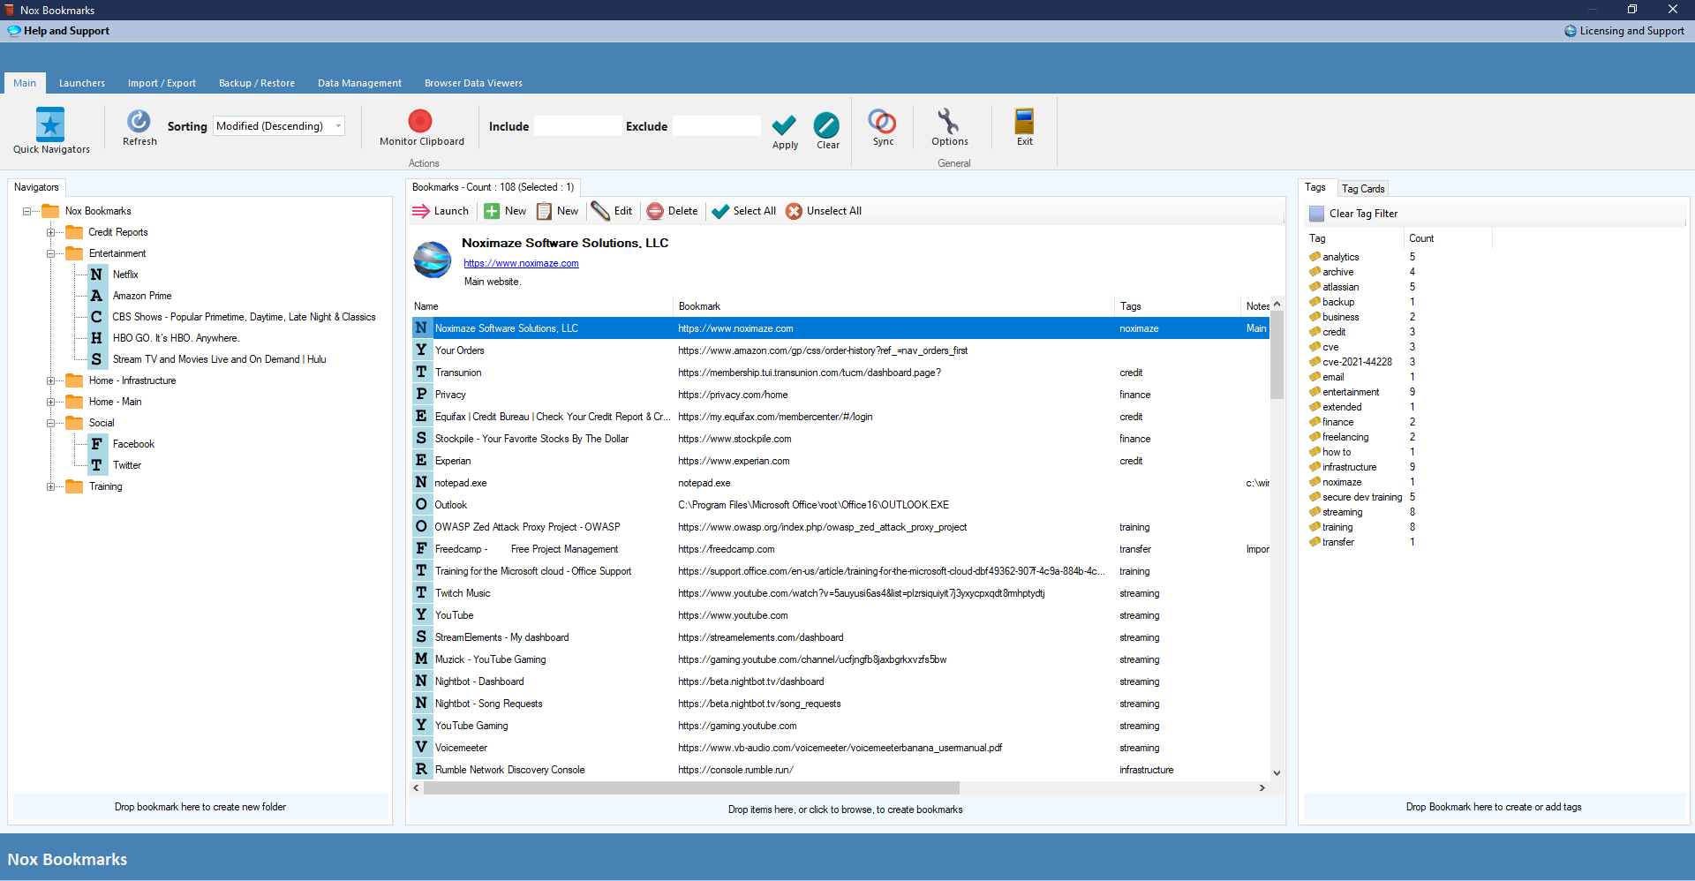The image size is (1695, 881).
Task: Open the Options wrench icon
Action: (x=948, y=121)
